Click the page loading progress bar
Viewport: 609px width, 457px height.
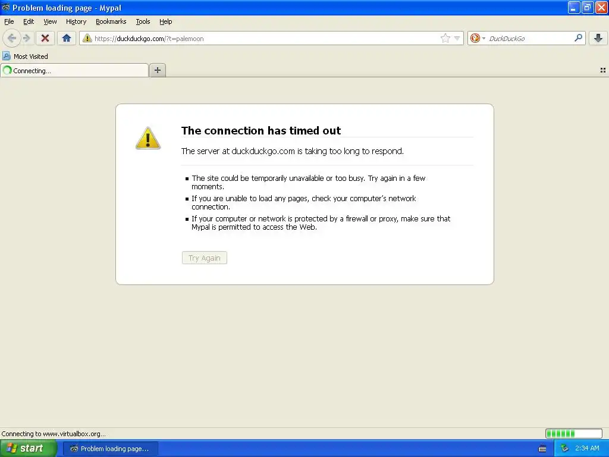(x=574, y=433)
